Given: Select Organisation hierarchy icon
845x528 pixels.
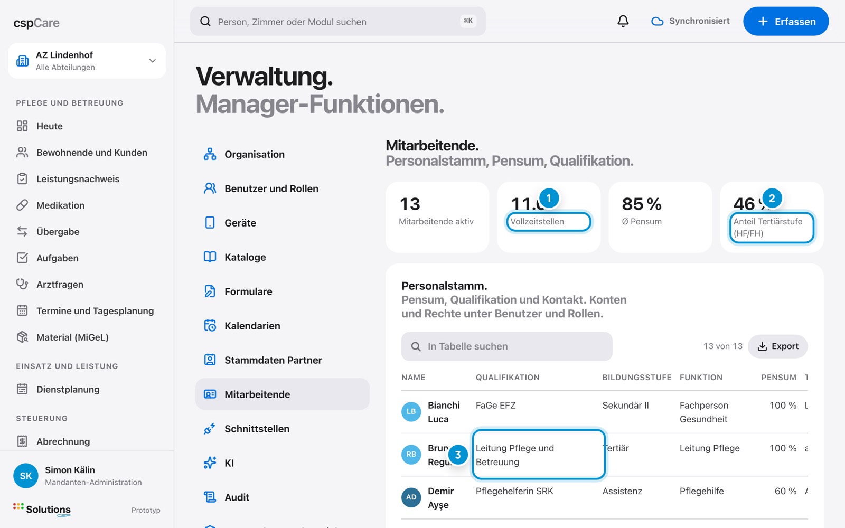Looking at the screenshot, I should (x=210, y=154).
